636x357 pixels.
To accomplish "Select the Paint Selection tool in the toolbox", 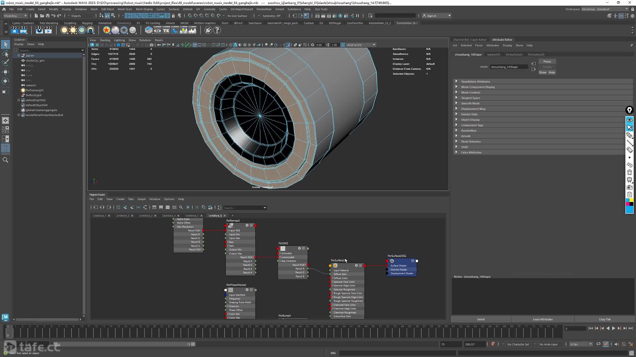I will coord(5,62).
